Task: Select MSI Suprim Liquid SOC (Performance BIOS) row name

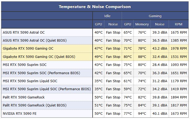Action: [47, 89]
